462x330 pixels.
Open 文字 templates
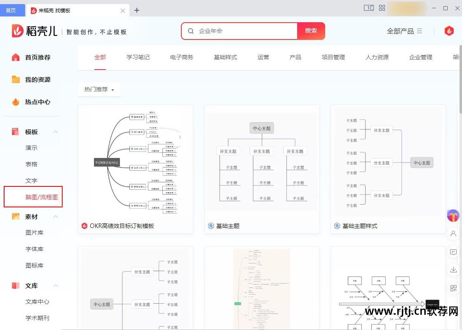pyautogui.click(x=31, y=181)
